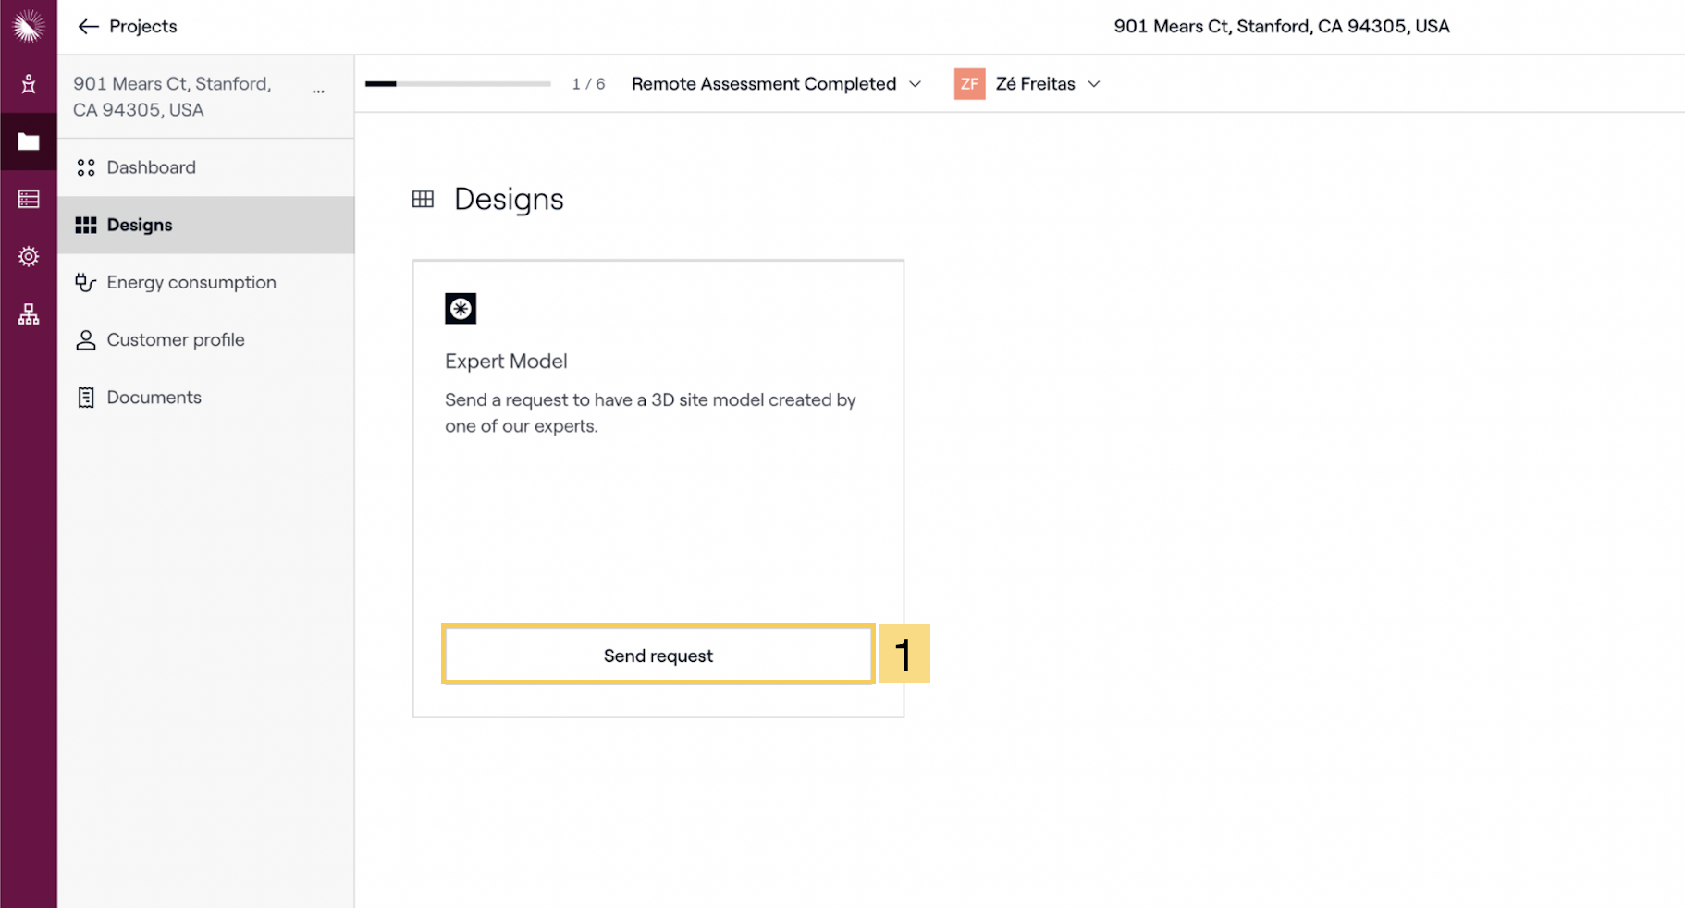The height and width of the screenshot is (908, 1685).
Task: Click the back arrow next to Projects
Action: tap(88, 27)
